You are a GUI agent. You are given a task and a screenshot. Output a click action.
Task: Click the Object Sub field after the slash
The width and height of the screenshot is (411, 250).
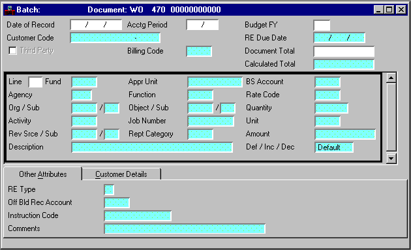228,108
